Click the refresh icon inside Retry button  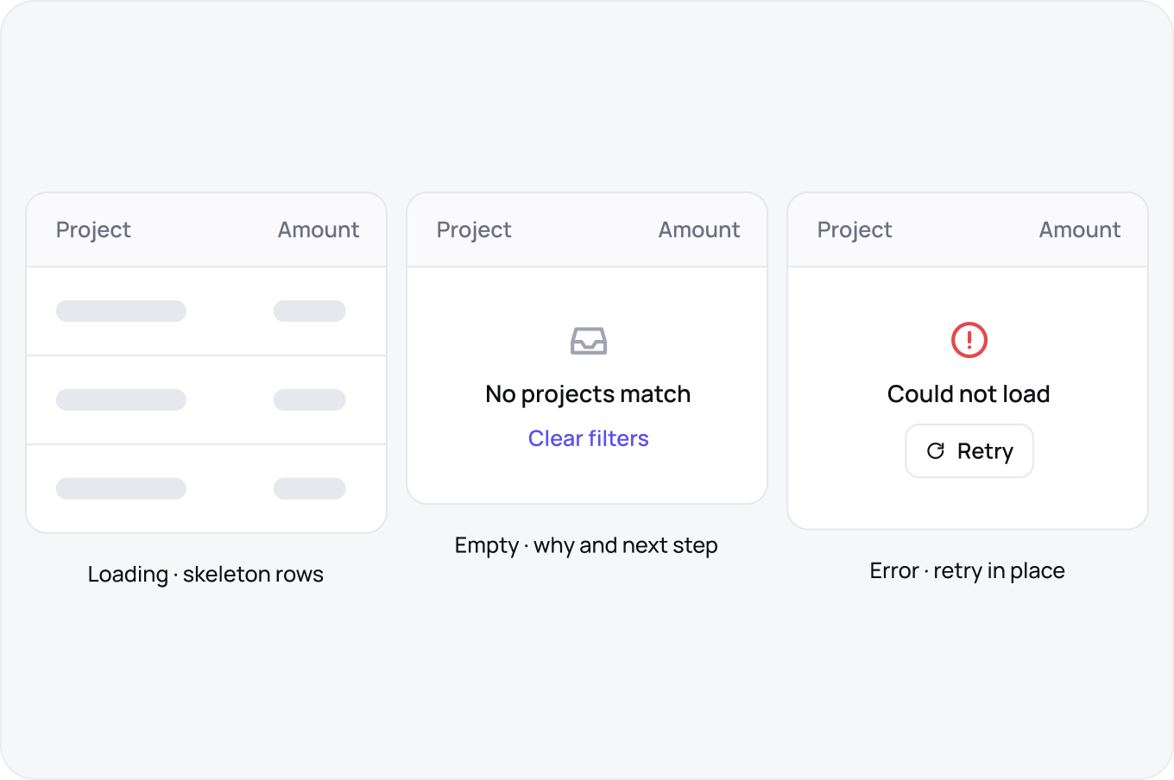(x=936, y=450)
